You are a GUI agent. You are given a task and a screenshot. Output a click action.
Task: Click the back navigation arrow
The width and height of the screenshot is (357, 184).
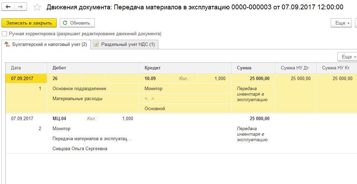[8, 7]
